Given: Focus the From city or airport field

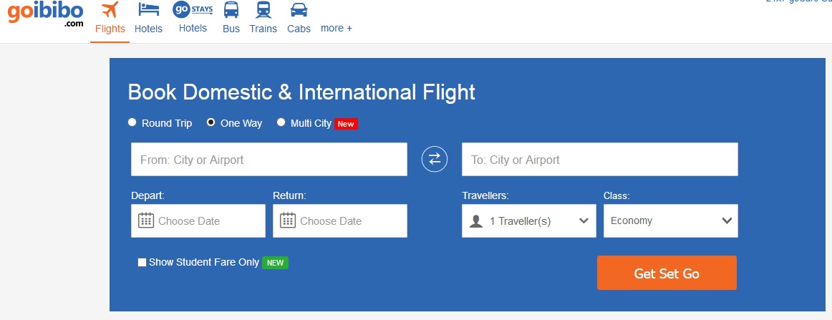Looking at the screenshot, I should (x=269, y=159).
